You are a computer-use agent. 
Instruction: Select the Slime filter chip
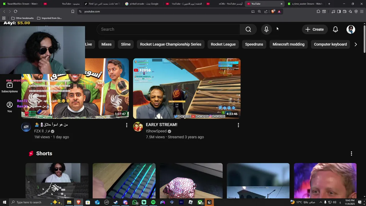pos(126,44)
